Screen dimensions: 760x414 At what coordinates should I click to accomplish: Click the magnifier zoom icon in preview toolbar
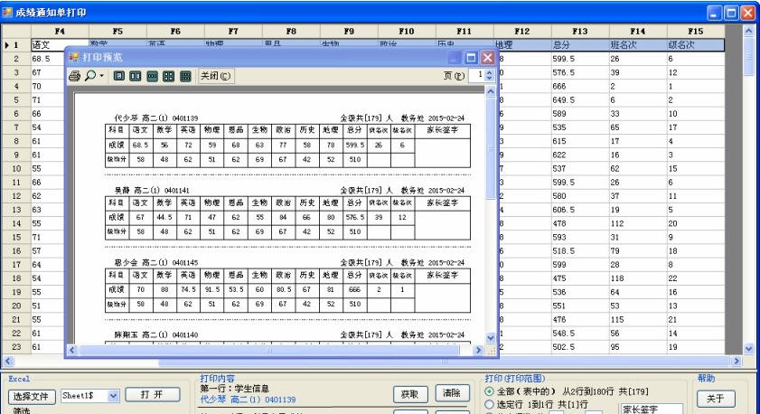click(x=90, y=76)
